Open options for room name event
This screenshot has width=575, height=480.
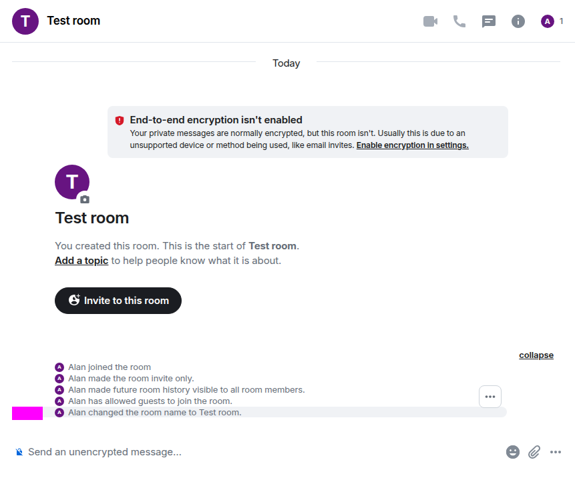[x=490, y=397]
